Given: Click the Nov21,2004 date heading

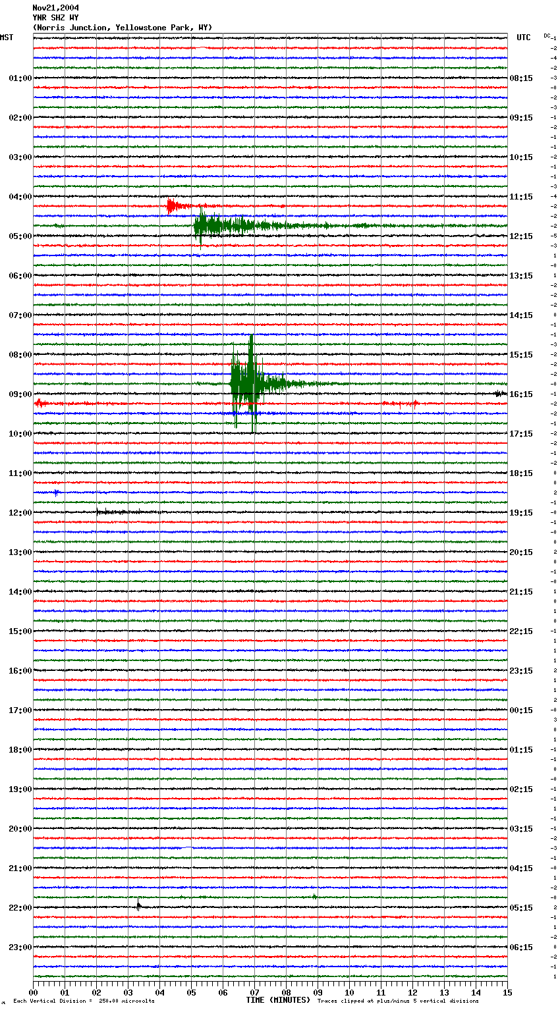Looking at the screenshot, I should click(x=55, y=8).
